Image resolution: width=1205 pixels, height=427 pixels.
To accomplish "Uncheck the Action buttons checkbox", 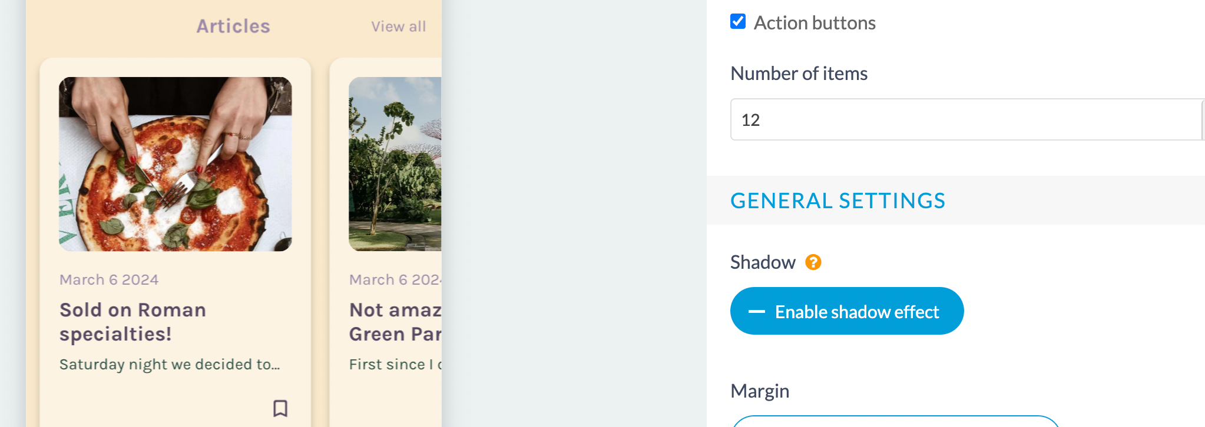I will coord(738,22).
